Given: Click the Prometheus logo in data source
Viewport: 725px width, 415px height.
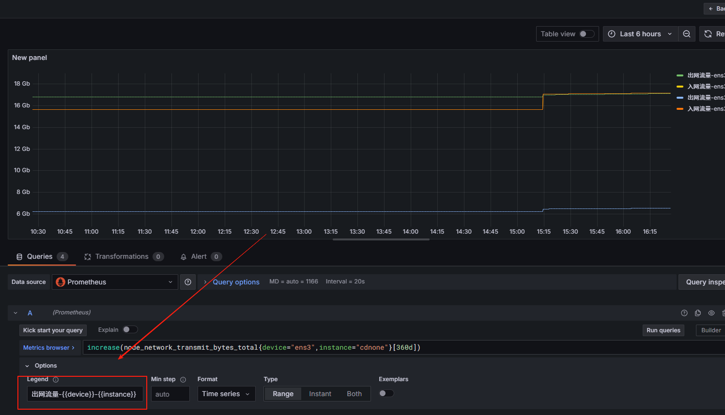Looking at the screenshot, I should [x=61, y=282].
